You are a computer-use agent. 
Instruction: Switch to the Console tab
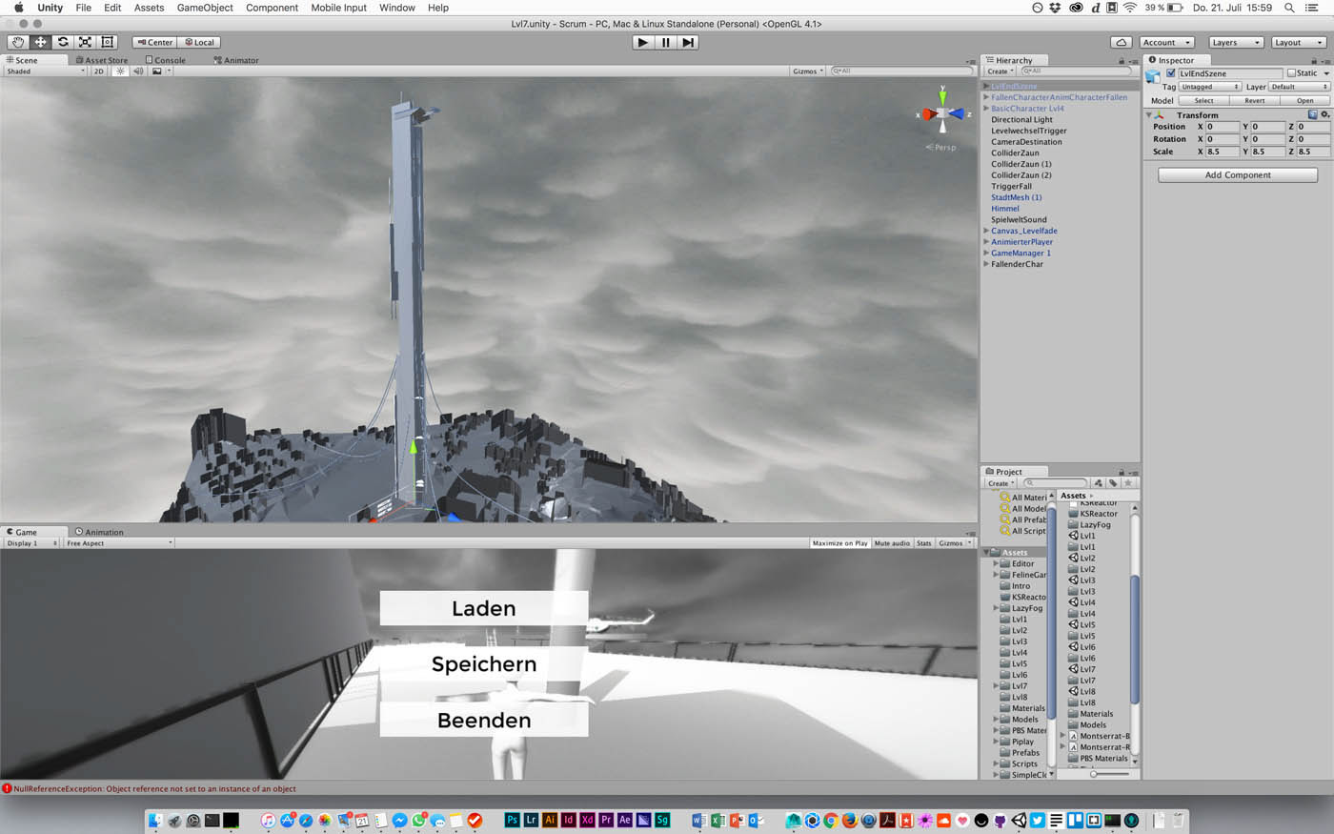click(x=166, y=60)
